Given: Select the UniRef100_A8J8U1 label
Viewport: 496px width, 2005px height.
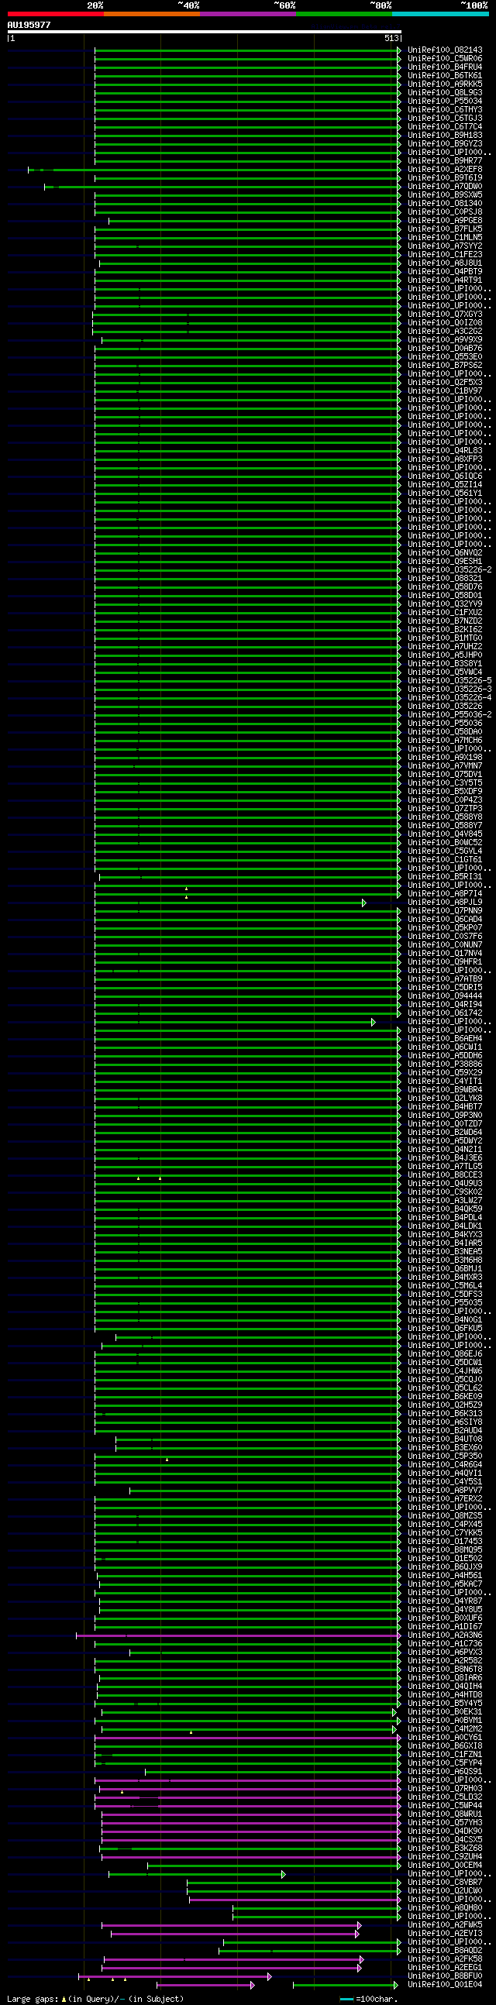Looking at the screenshot, I should click(445, 263).
